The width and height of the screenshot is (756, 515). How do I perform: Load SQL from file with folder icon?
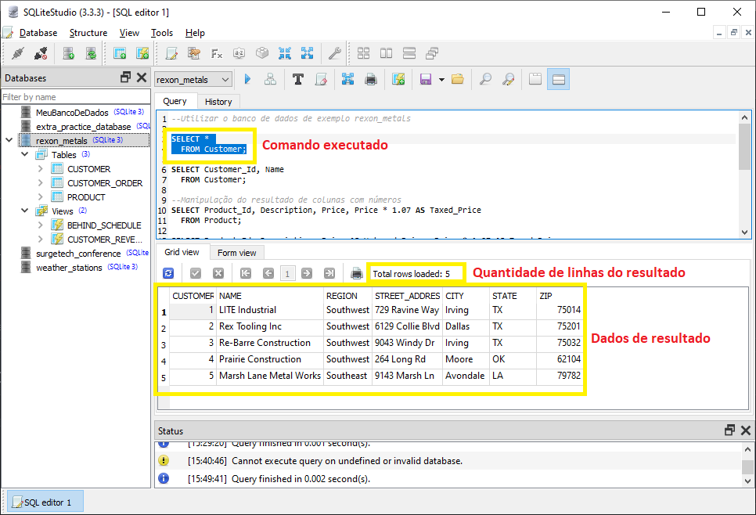[458, 79]
